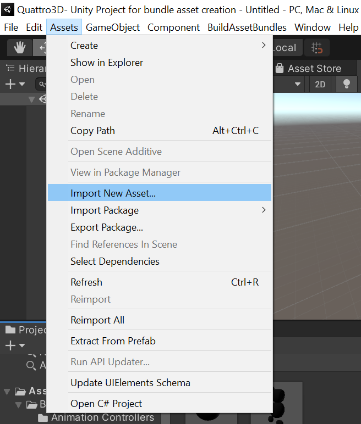Collapse the Assets folder tree

(7, 392)
